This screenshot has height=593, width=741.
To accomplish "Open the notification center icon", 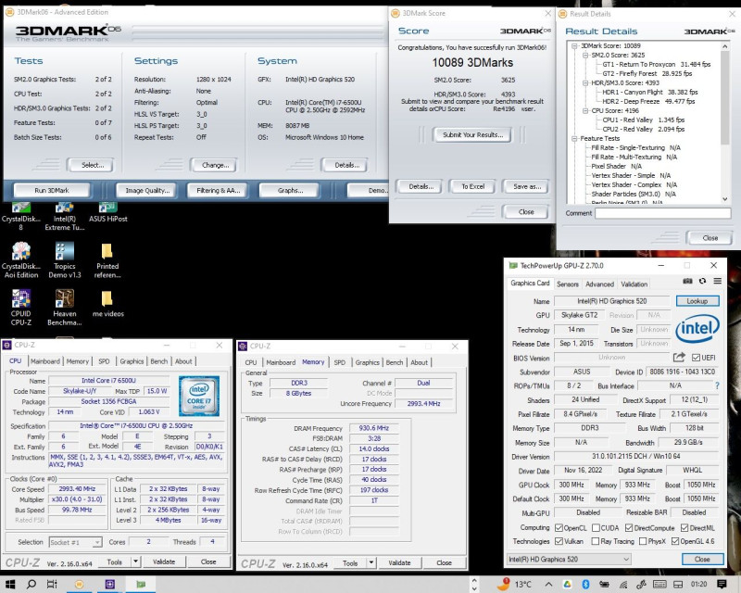I will coord(722,584).
